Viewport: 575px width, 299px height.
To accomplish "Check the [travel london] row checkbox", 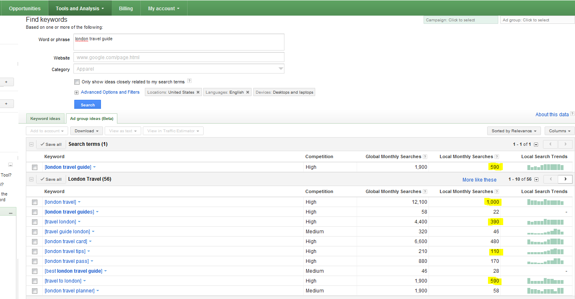I will (35, 222).
